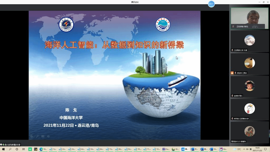Select the cartoon rabbit avatar participant
Viewport: 270px width, 152px height.
(x=249, y=108)
